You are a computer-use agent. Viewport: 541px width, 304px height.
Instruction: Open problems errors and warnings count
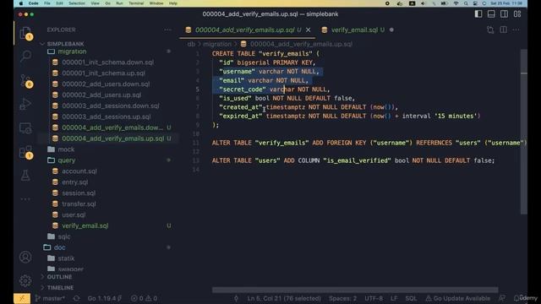[145, 298]
